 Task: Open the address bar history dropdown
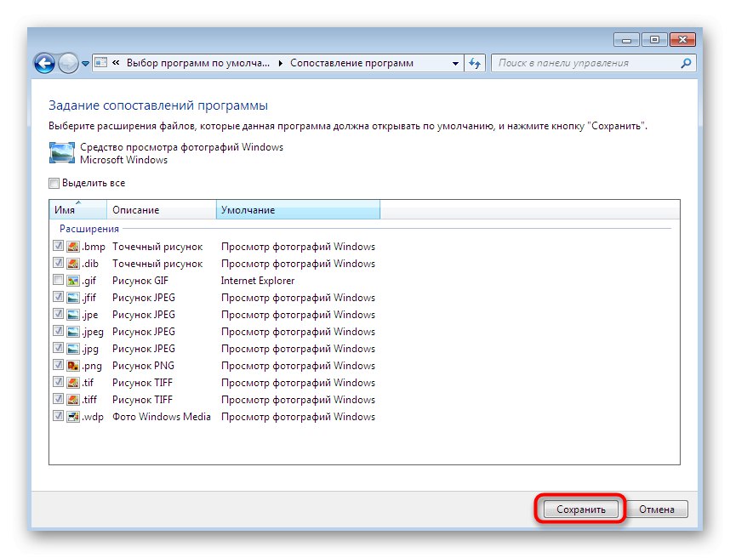tap(455, 63)
